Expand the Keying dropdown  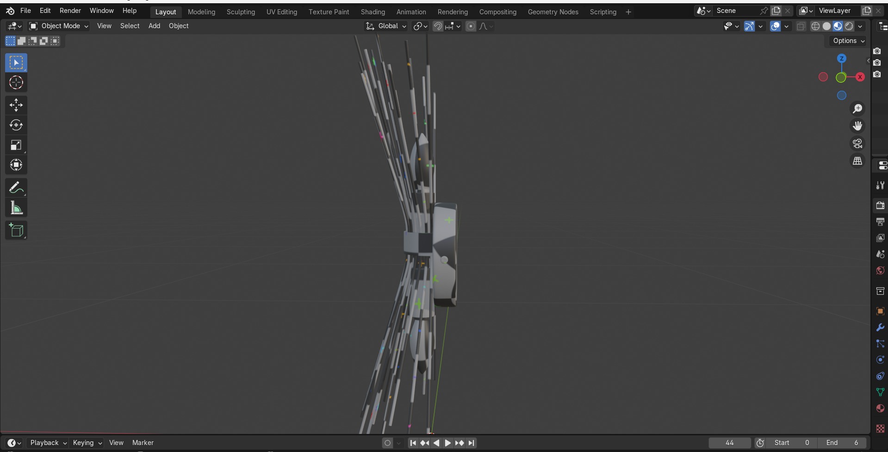[87, 443]
